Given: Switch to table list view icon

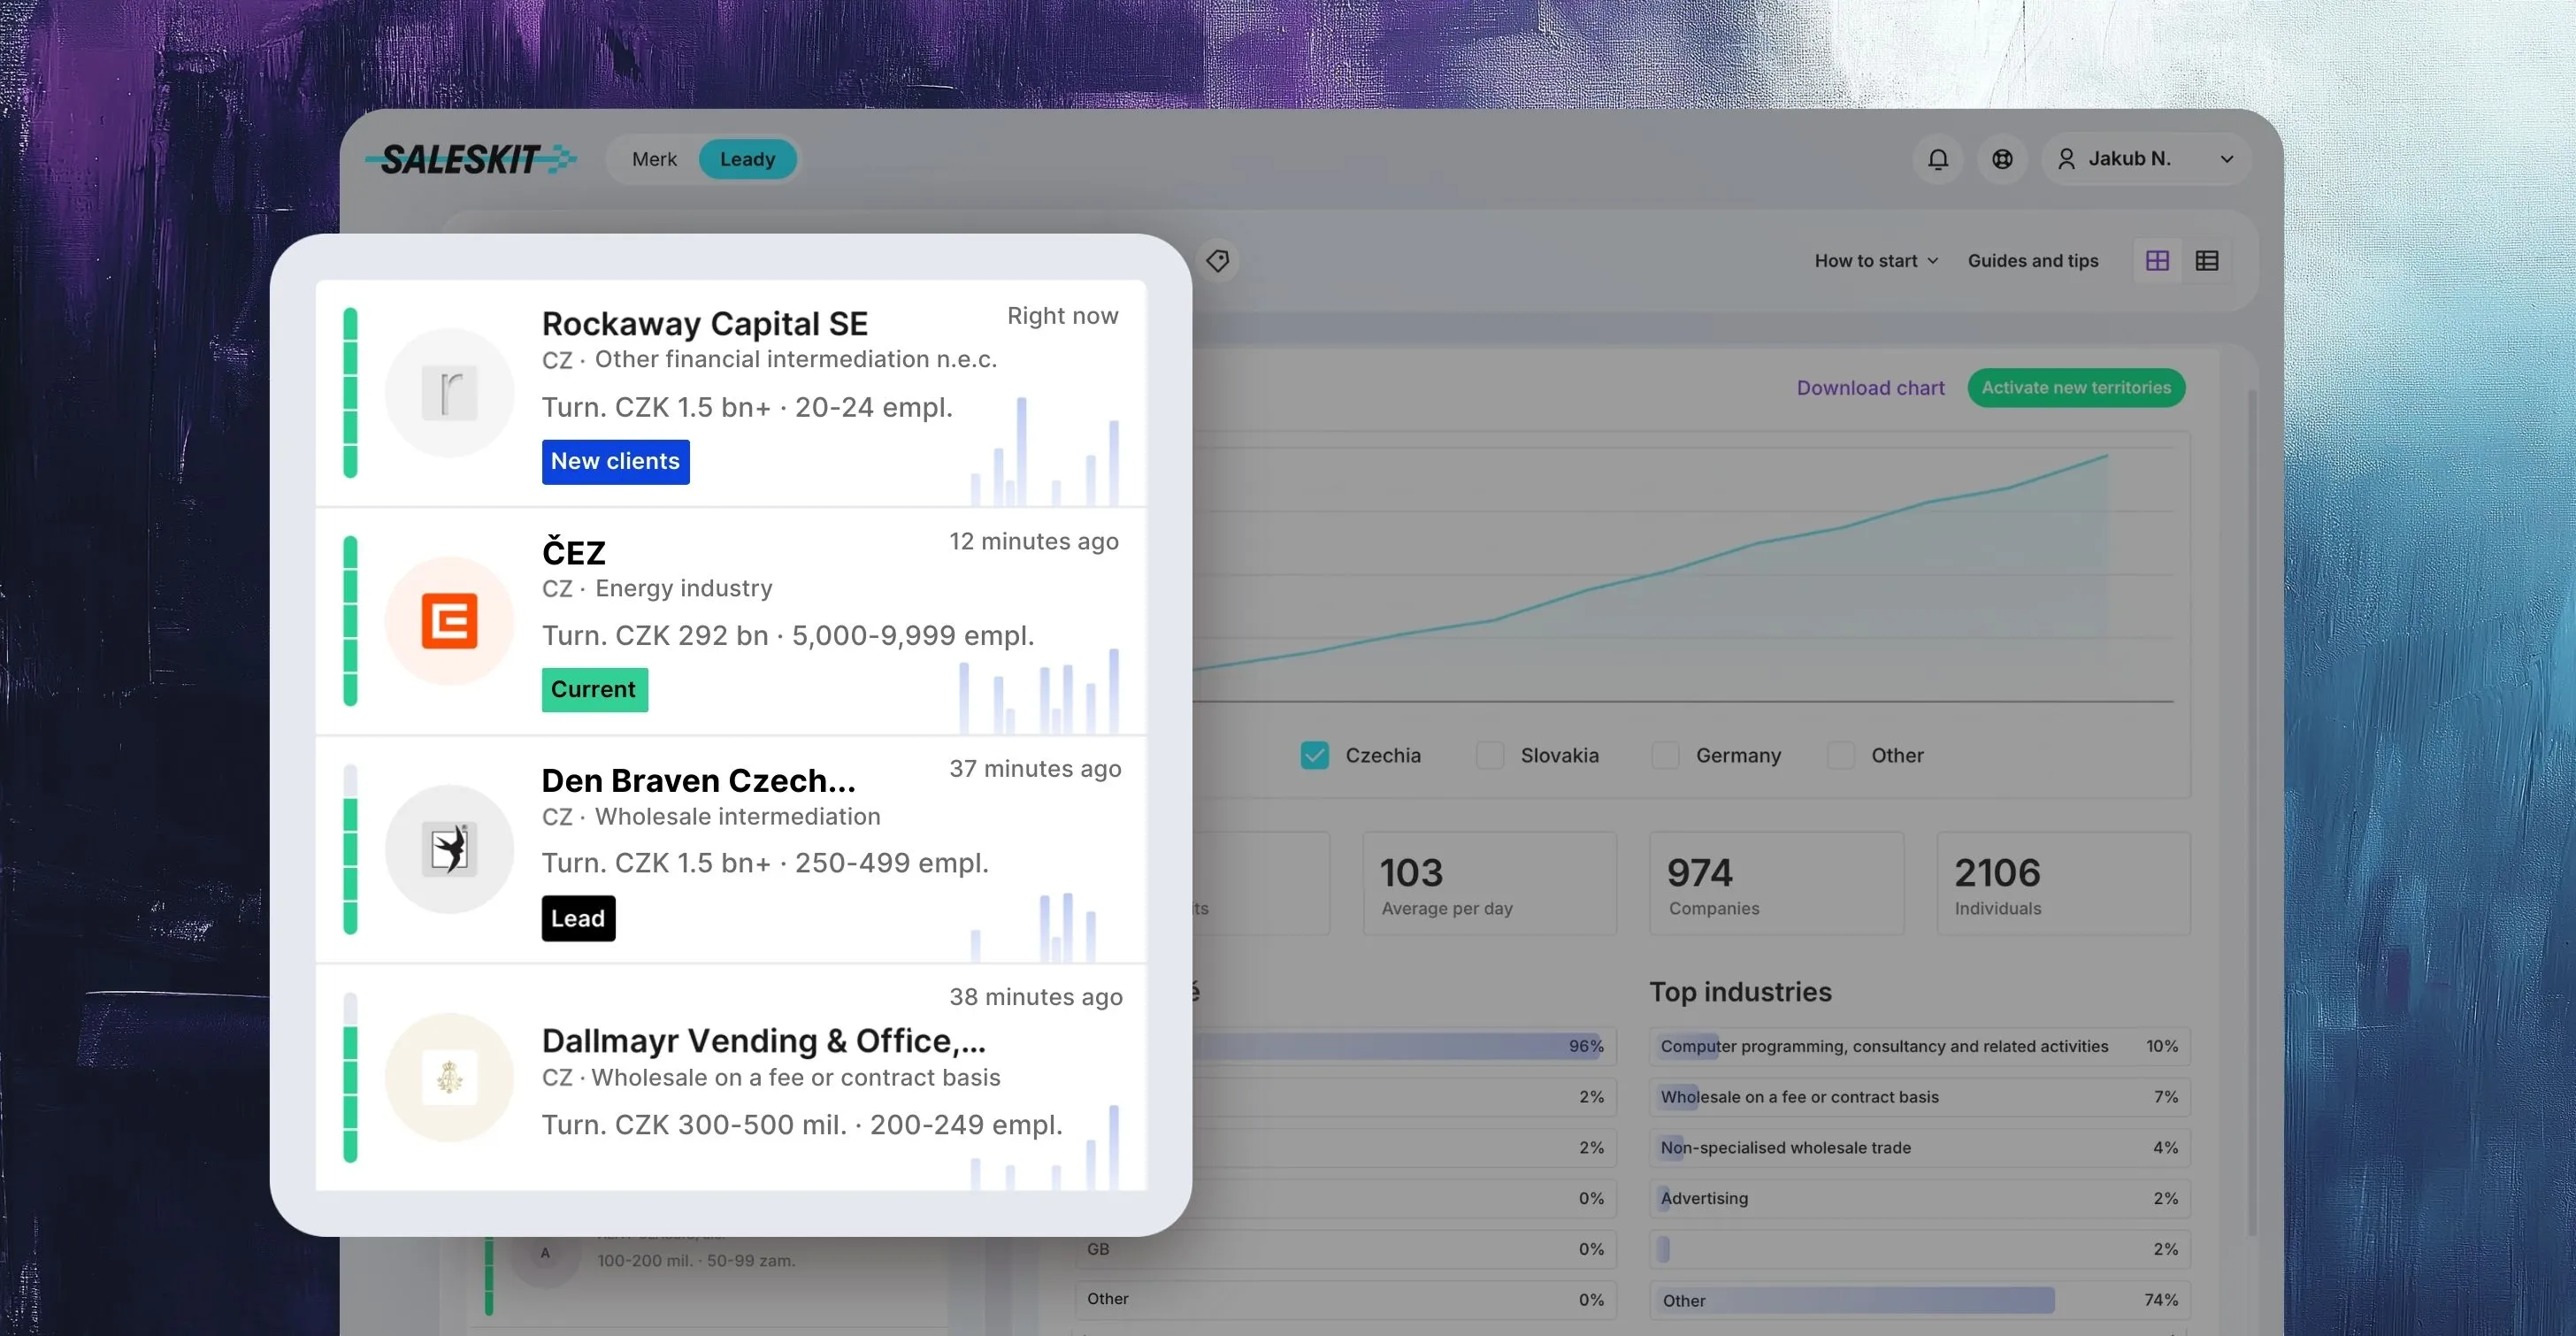Looking at the screenshot, I should [x=2206, y=261].
